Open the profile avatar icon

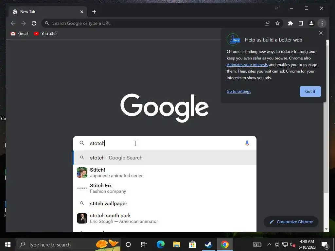pos(311,23)
